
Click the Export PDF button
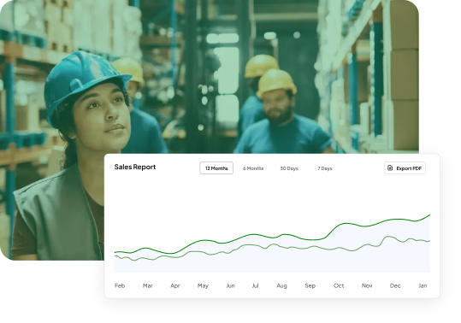point(405,168)
